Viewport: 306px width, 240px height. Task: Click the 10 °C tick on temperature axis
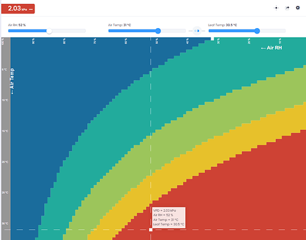click(x=5, y=100)
